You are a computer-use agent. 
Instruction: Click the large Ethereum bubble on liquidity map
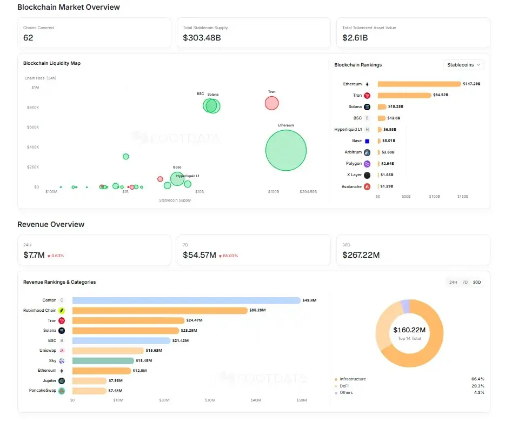click(x=285, y=150)
